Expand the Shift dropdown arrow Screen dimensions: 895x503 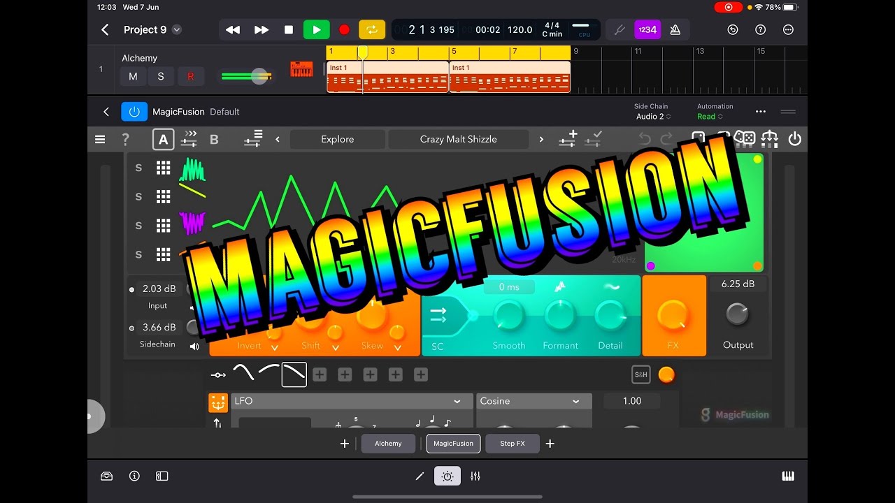tap(336, 347)
